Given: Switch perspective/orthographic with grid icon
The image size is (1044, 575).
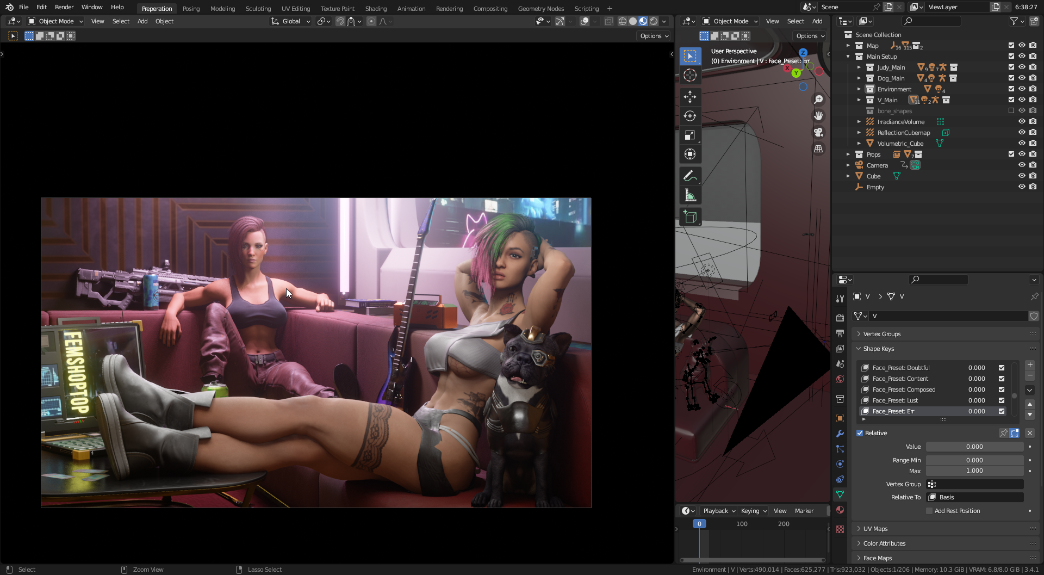Looking at the screenshot, I should [x=818, y=149].
